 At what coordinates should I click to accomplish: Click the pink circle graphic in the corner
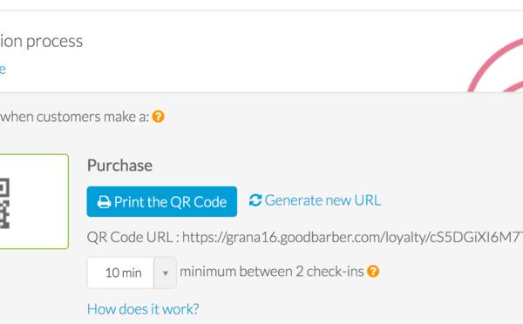pyautogui.click(x=496, y=64)
